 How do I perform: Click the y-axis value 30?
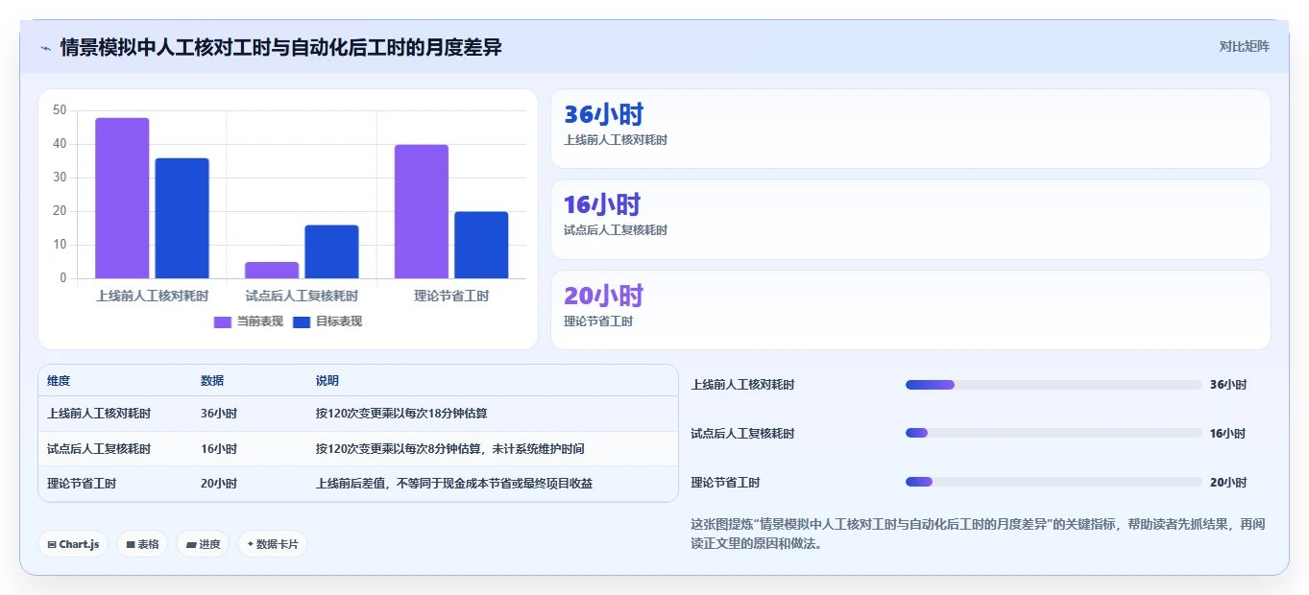point(61,178)
